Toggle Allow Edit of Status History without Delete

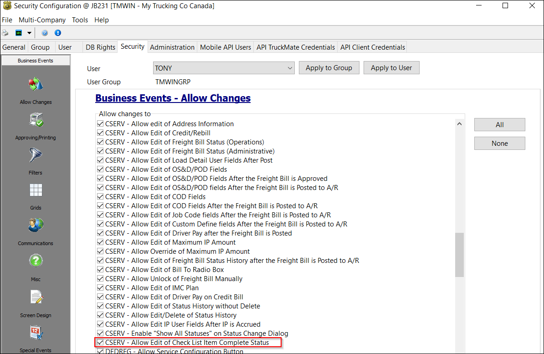tap(100, 306)
